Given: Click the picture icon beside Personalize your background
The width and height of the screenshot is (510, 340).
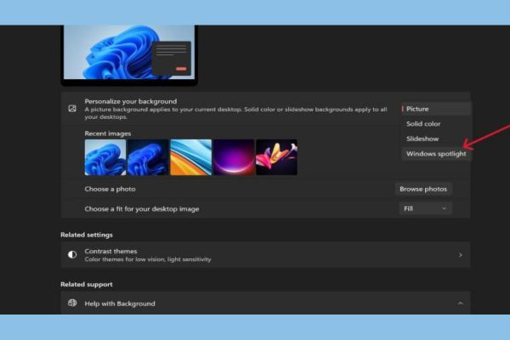Looking at the screenshot, I should pos(72,109).
